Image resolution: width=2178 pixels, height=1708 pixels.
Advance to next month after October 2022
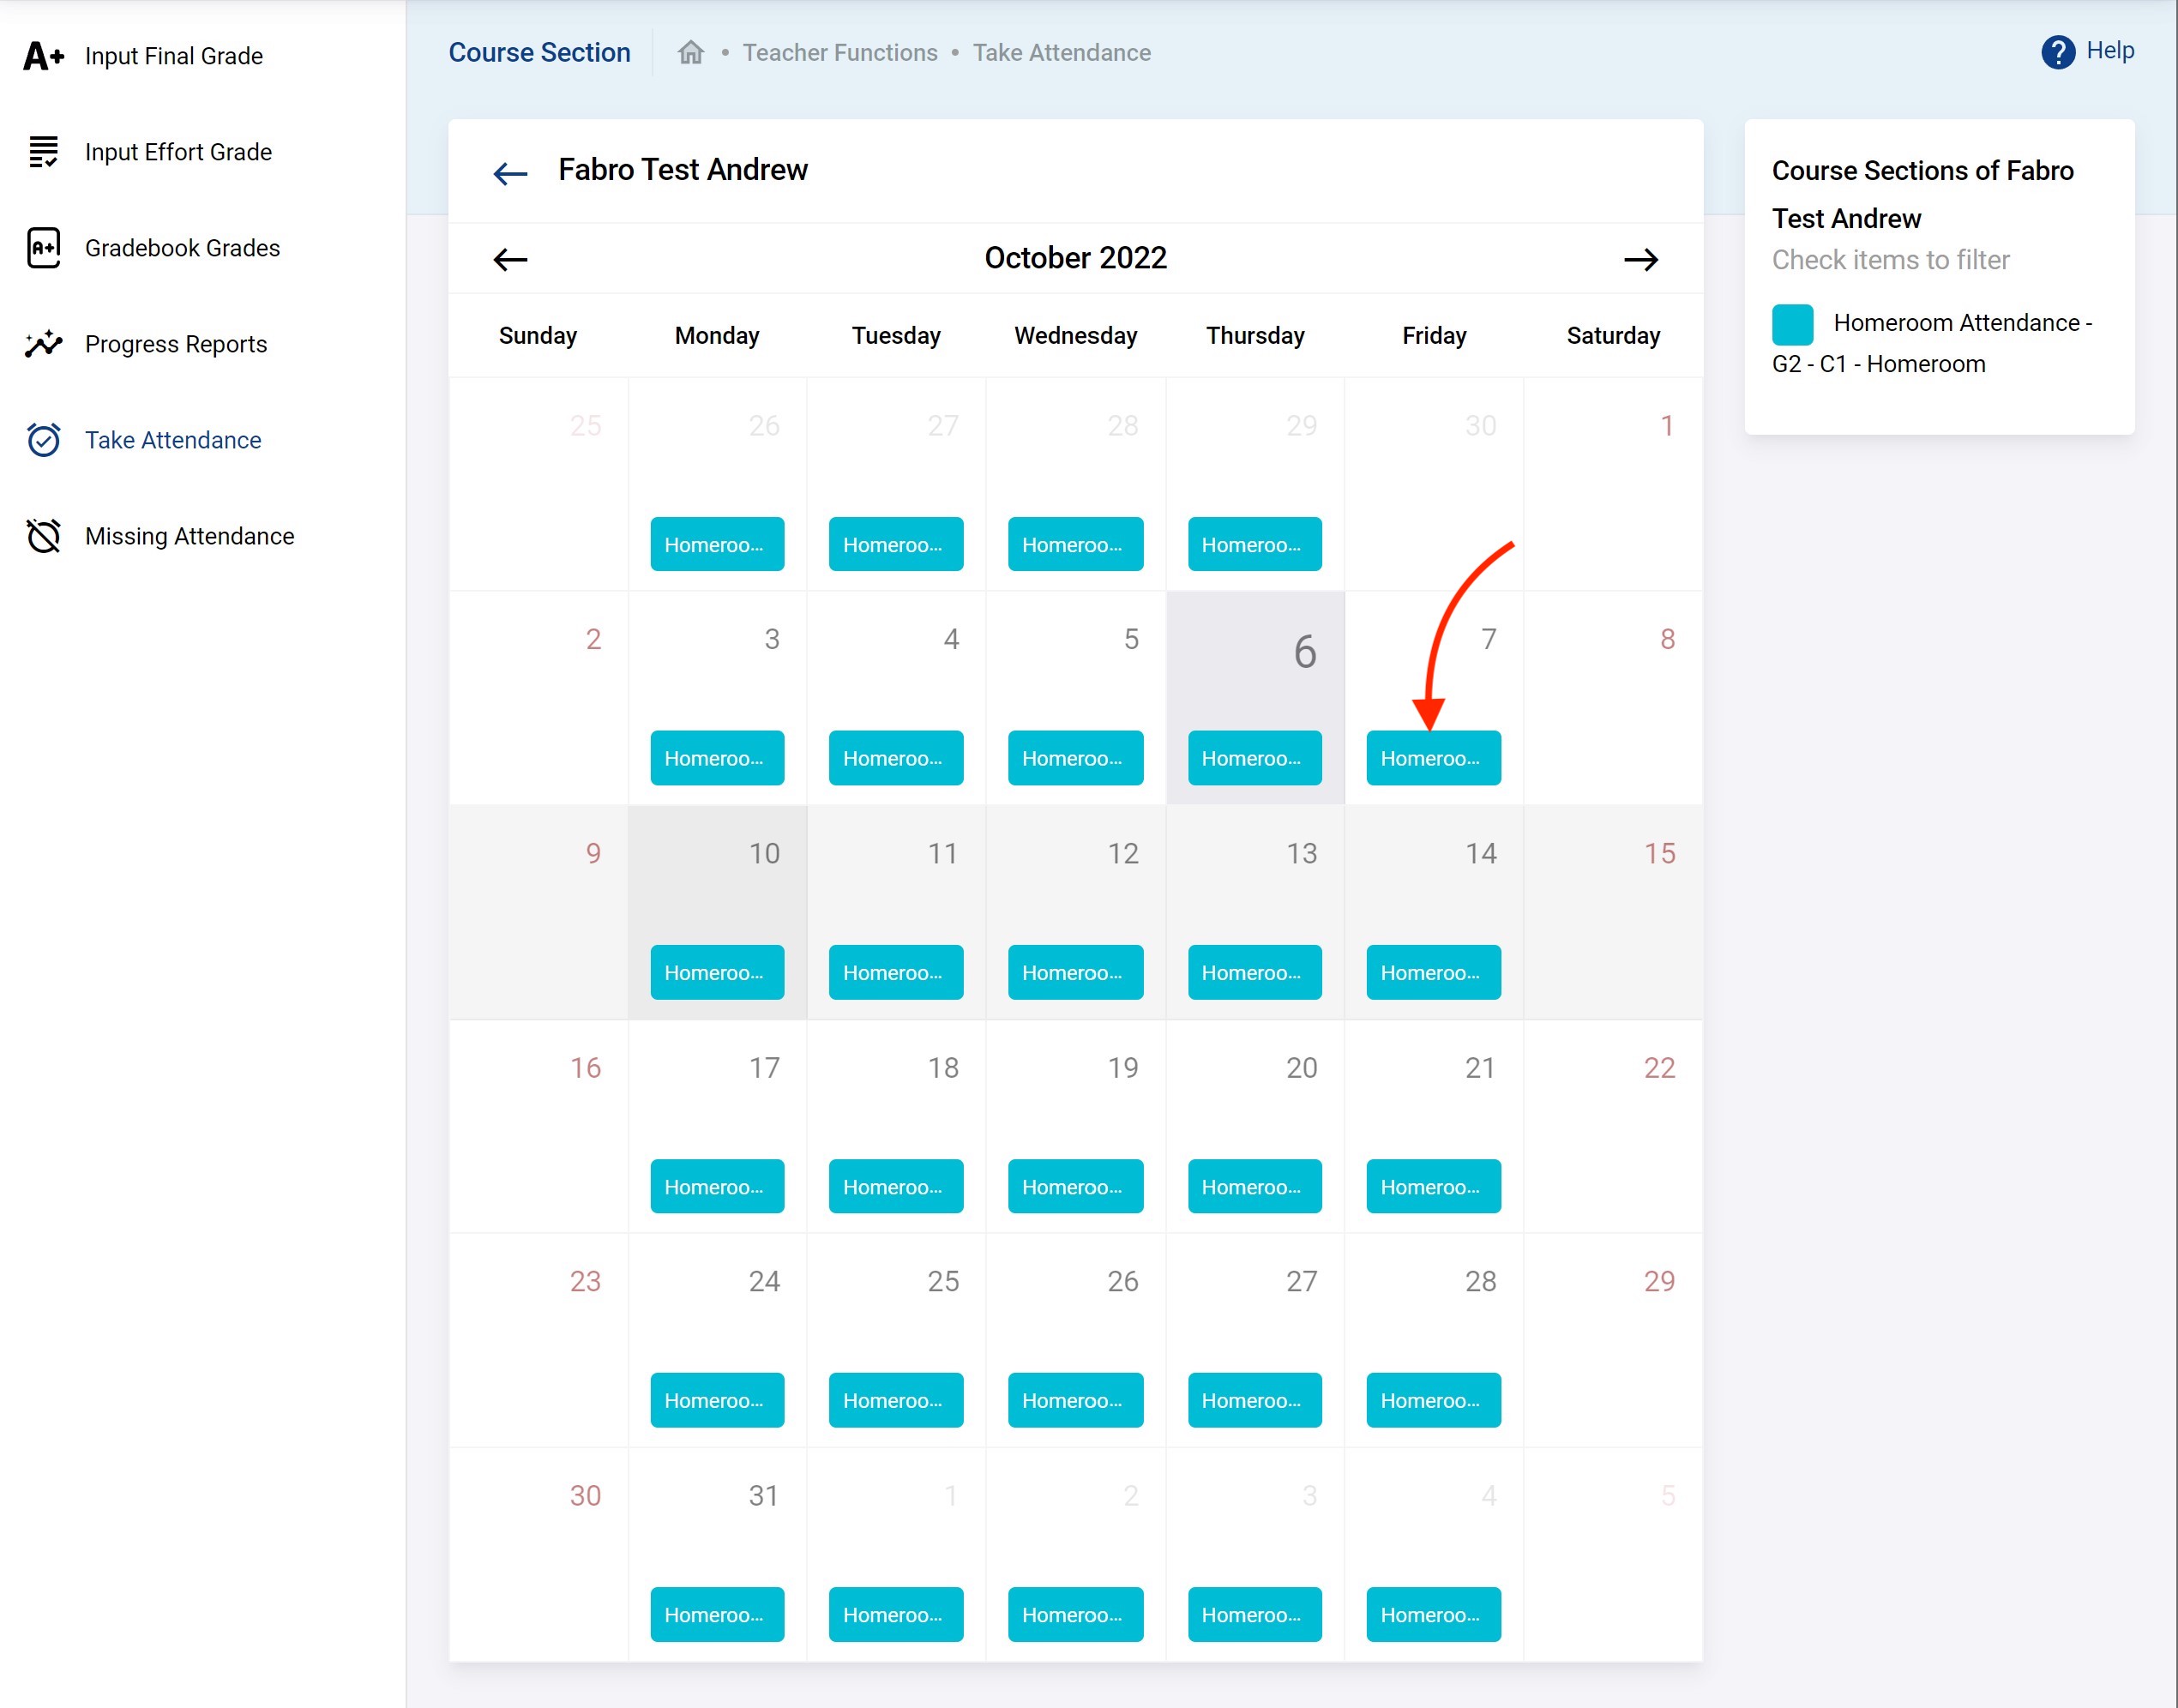(1640, 259)
